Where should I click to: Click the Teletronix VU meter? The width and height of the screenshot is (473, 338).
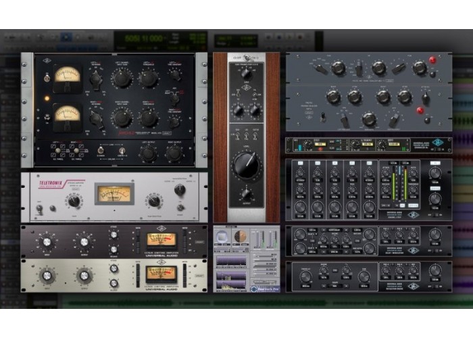tap(114, 194)
